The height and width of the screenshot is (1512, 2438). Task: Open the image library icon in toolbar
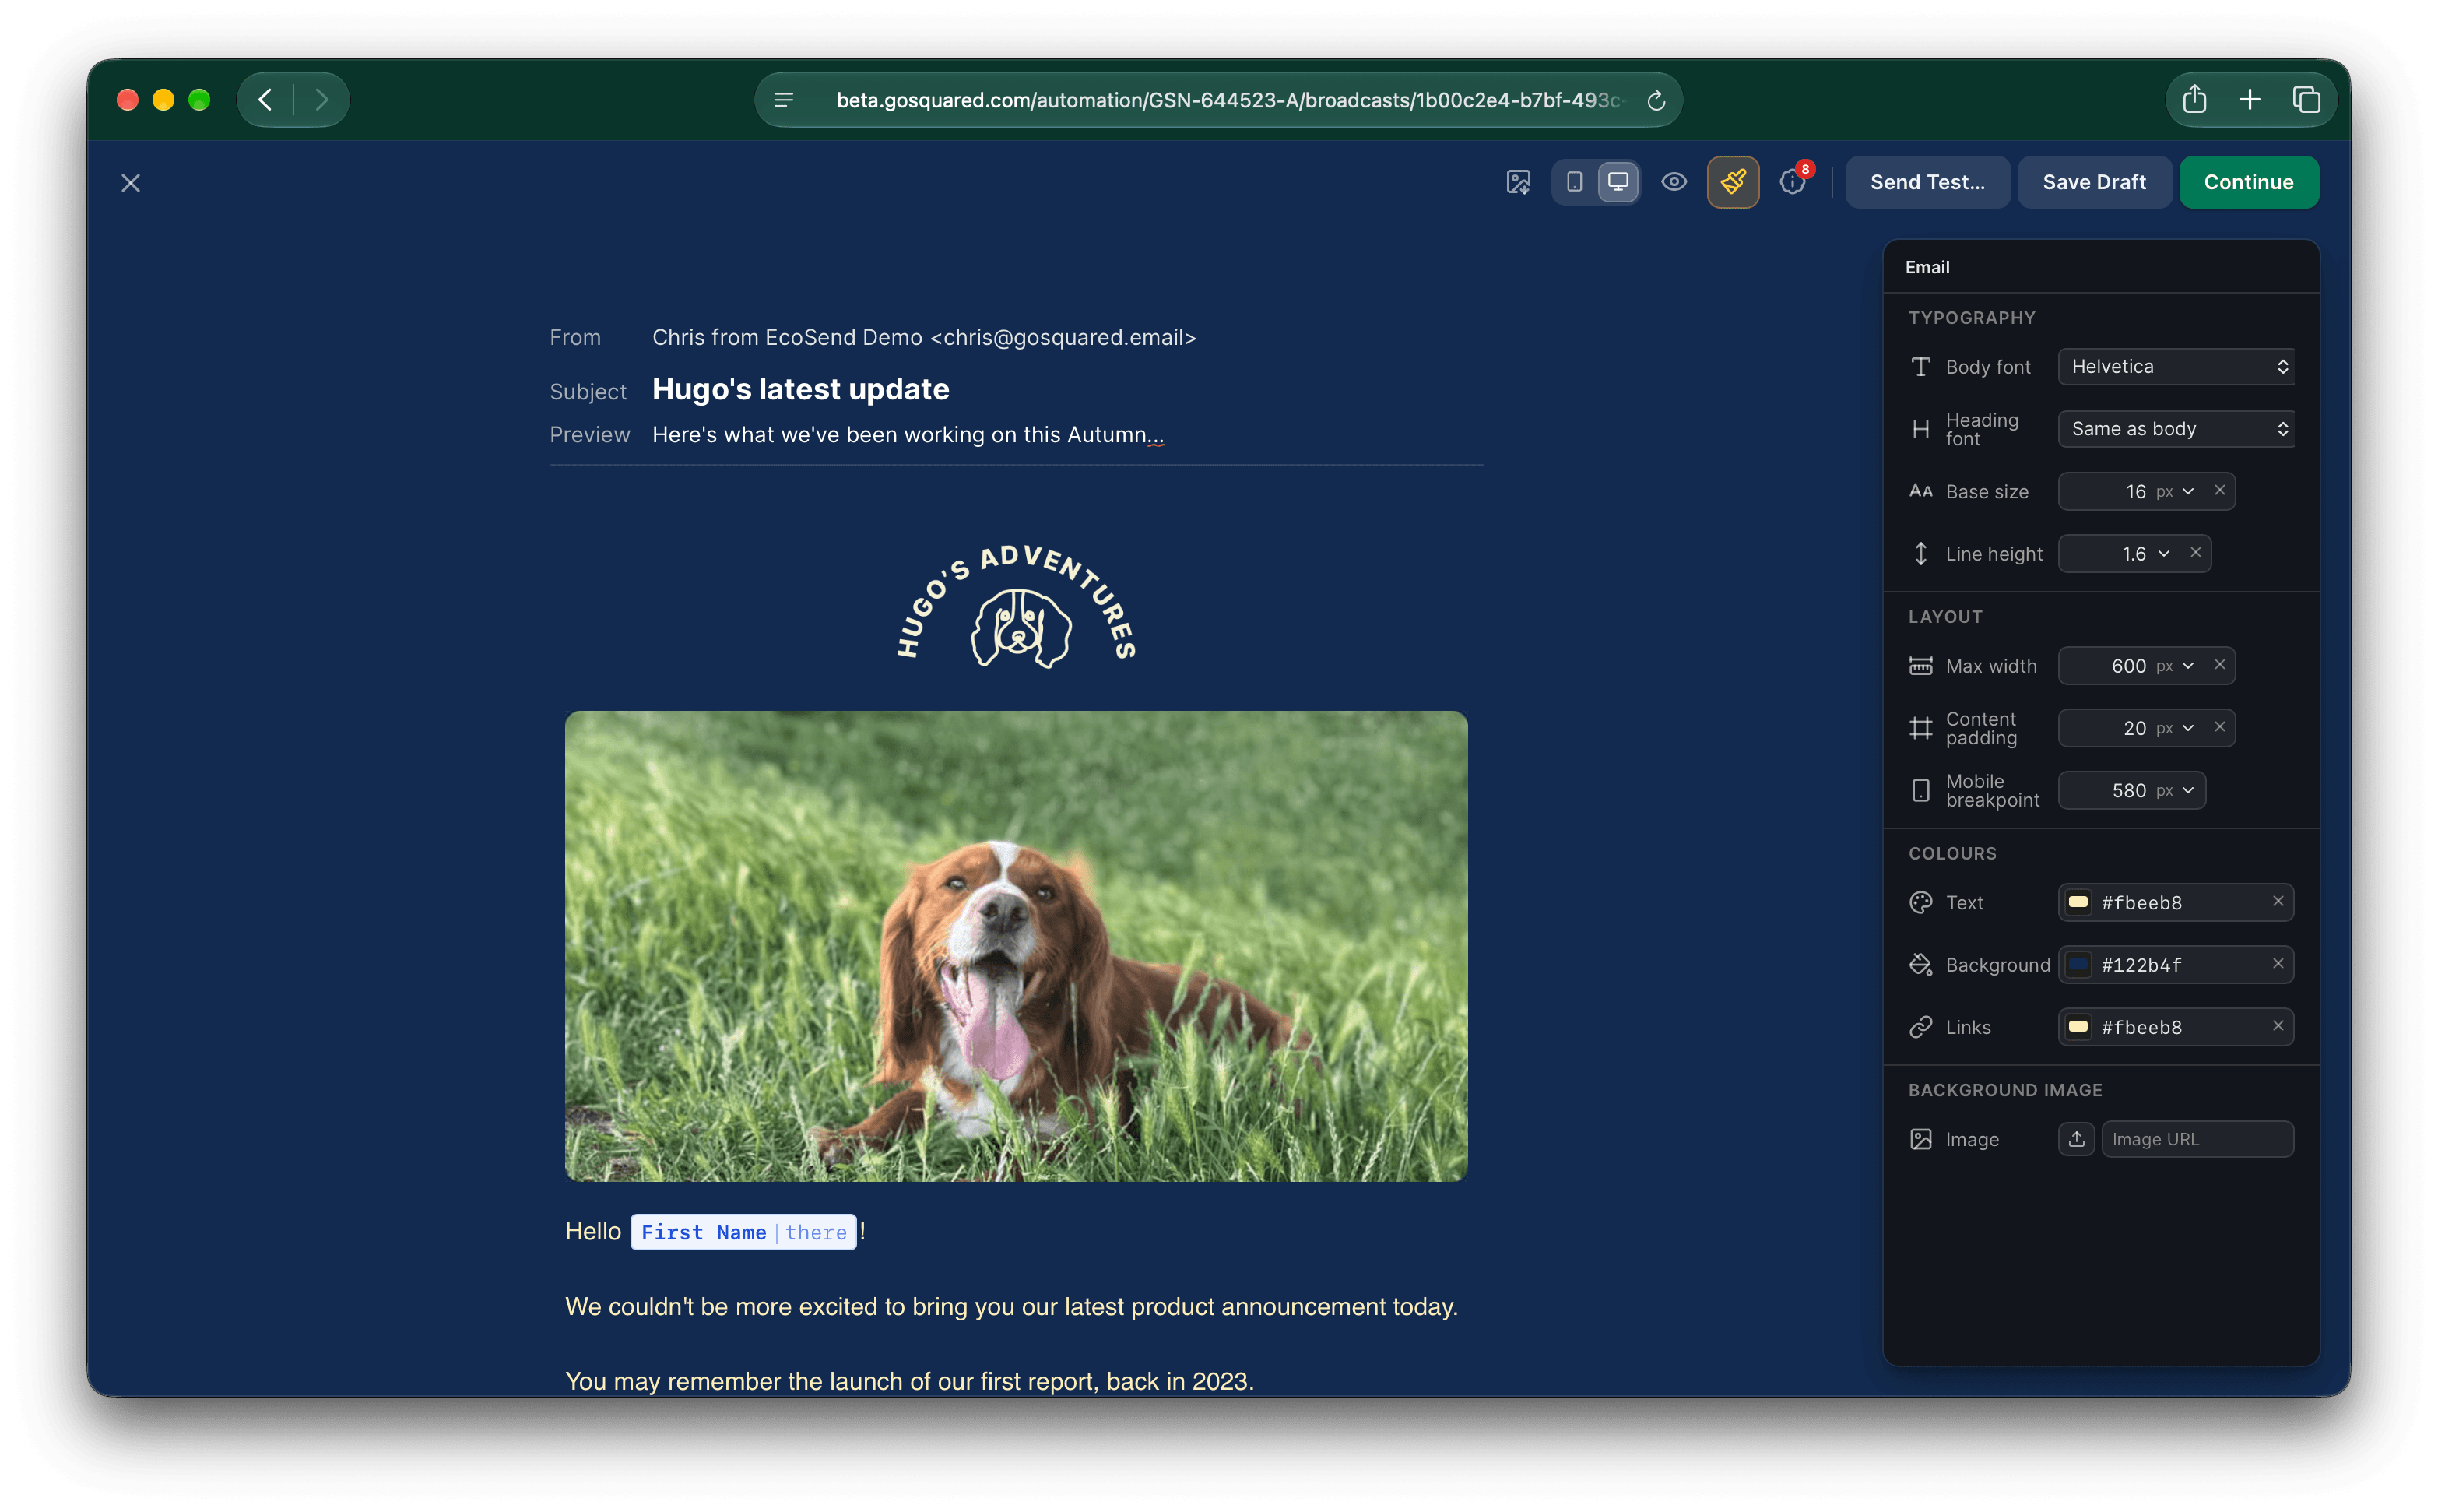[1517, 182]
